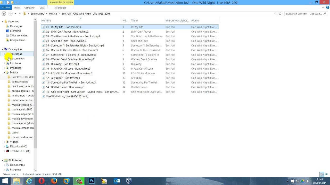Show hidden tray icons arrow
330x185 pixels.
point(287,181)
